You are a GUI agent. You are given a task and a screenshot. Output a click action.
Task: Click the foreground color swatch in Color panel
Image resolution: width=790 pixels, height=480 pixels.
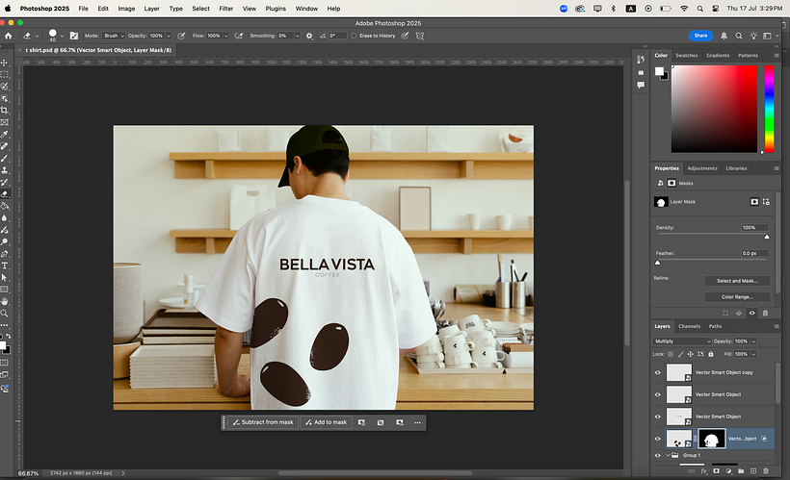tap(659, 71)
